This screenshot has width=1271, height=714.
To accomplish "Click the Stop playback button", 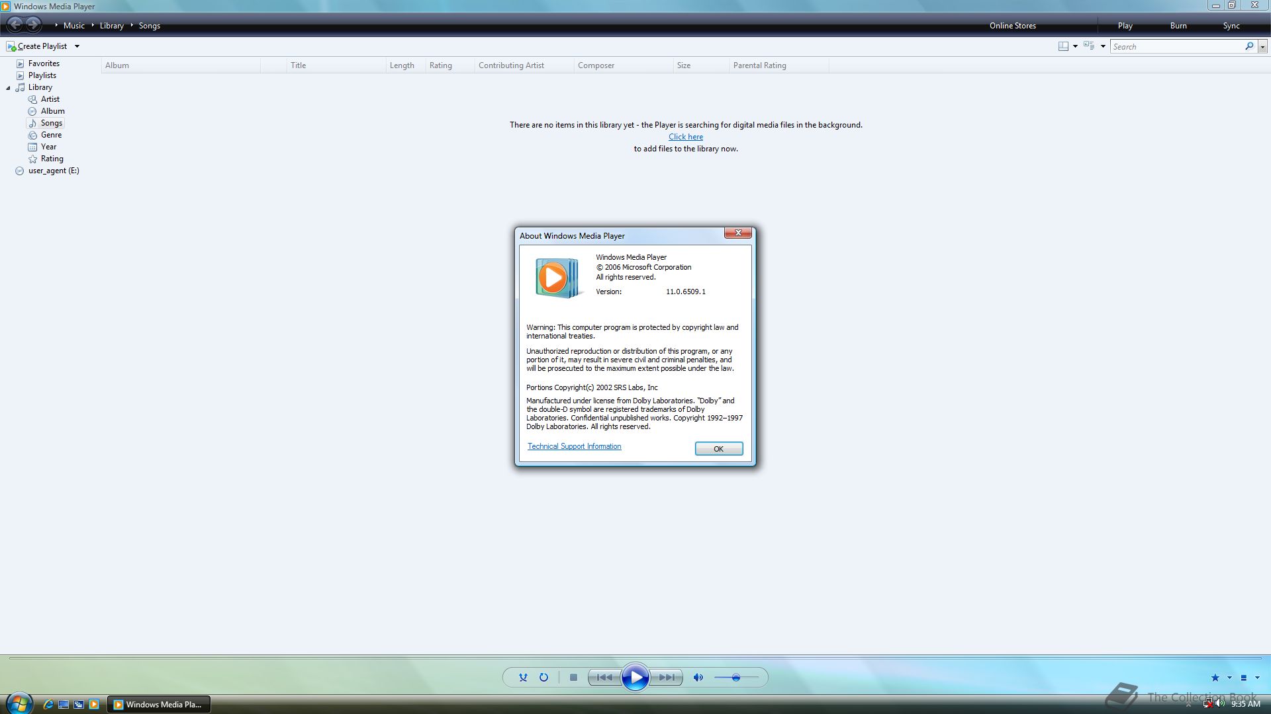I will [574, 677].
